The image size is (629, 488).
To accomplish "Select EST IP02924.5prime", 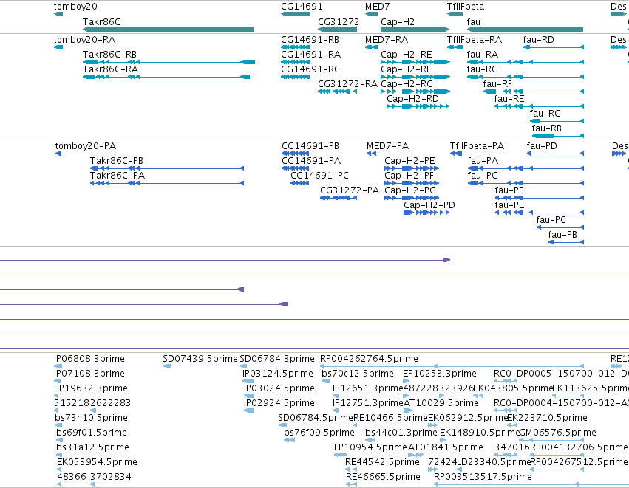I will (x=249, y=410).
